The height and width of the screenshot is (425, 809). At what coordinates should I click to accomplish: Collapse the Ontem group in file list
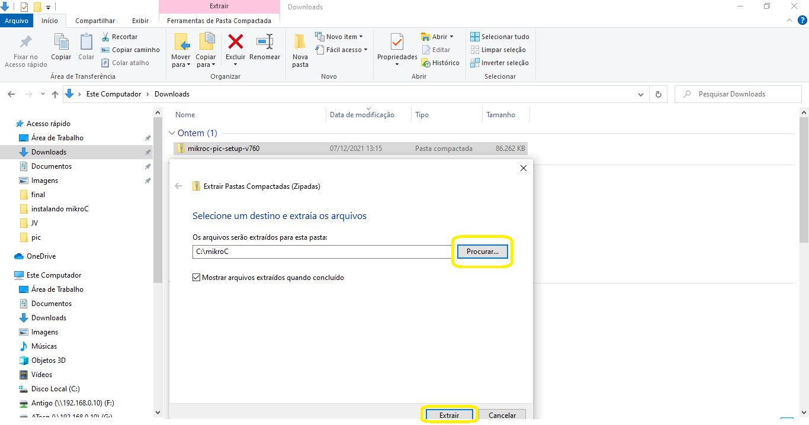coord(172,133)
